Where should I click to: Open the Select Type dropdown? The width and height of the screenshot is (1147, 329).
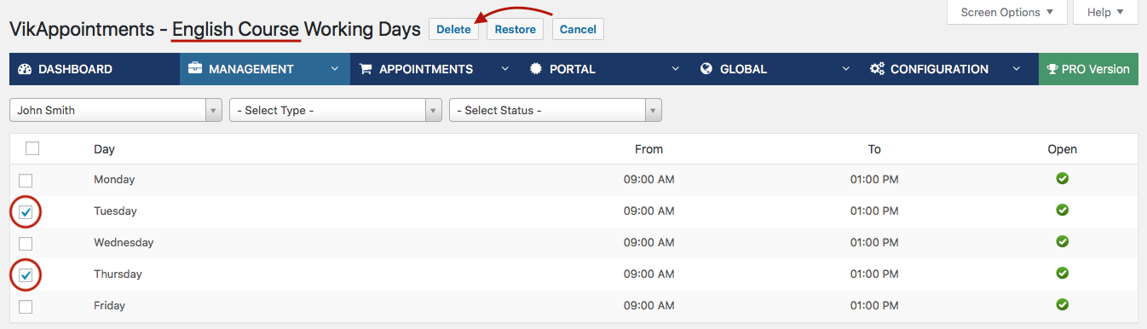point(336,110)
